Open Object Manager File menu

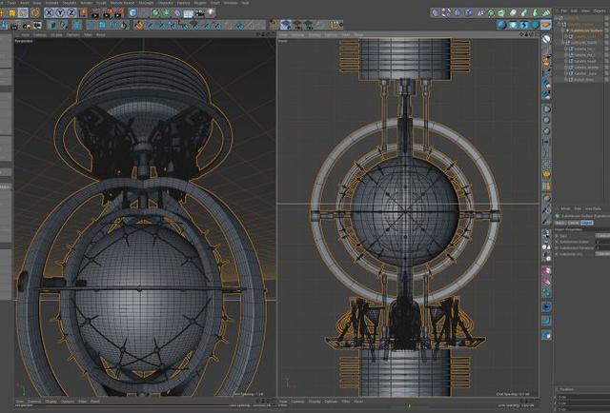pyautogui.click(x=563, y=11)
